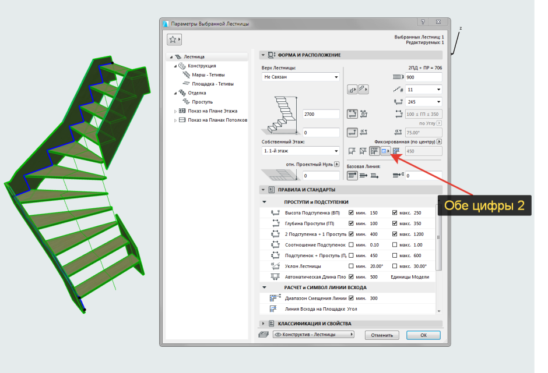548x373 pixels.
Task: Select Показ на Плане Этажа tree item
Action: 212,111
